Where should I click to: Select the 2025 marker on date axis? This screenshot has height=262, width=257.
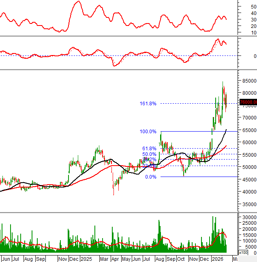point(86,258)
